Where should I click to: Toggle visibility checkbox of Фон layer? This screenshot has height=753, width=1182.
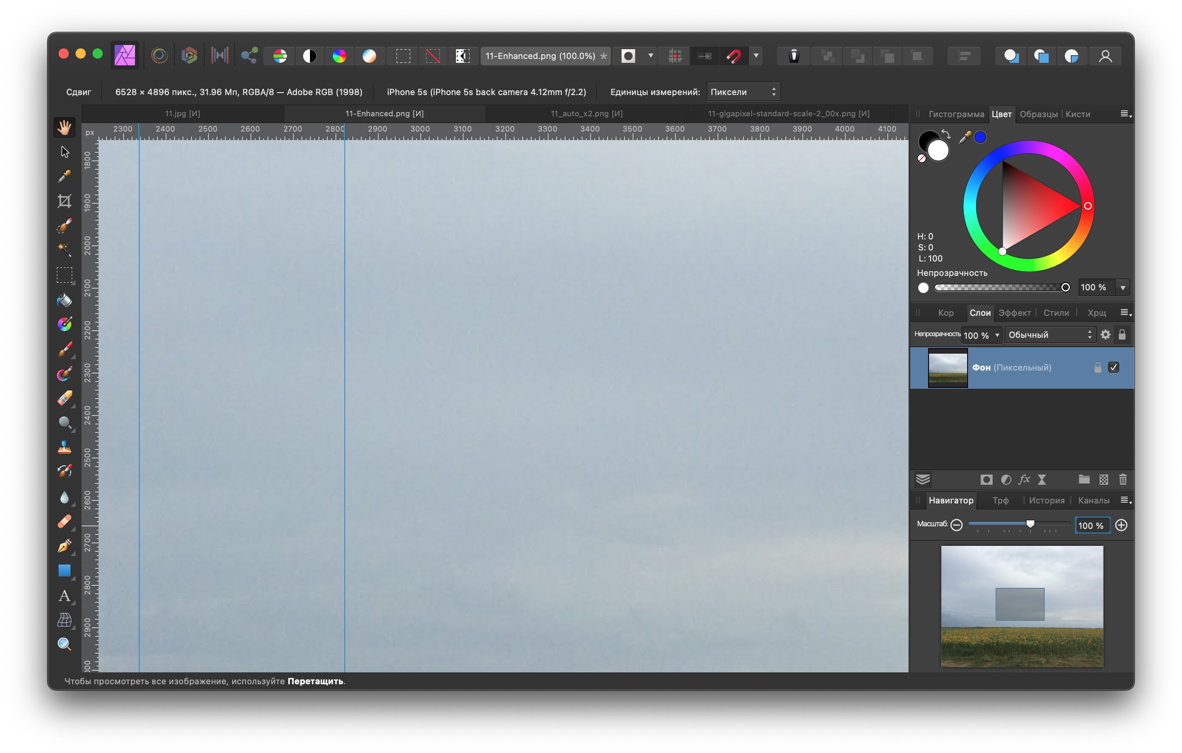[1113, 368]
